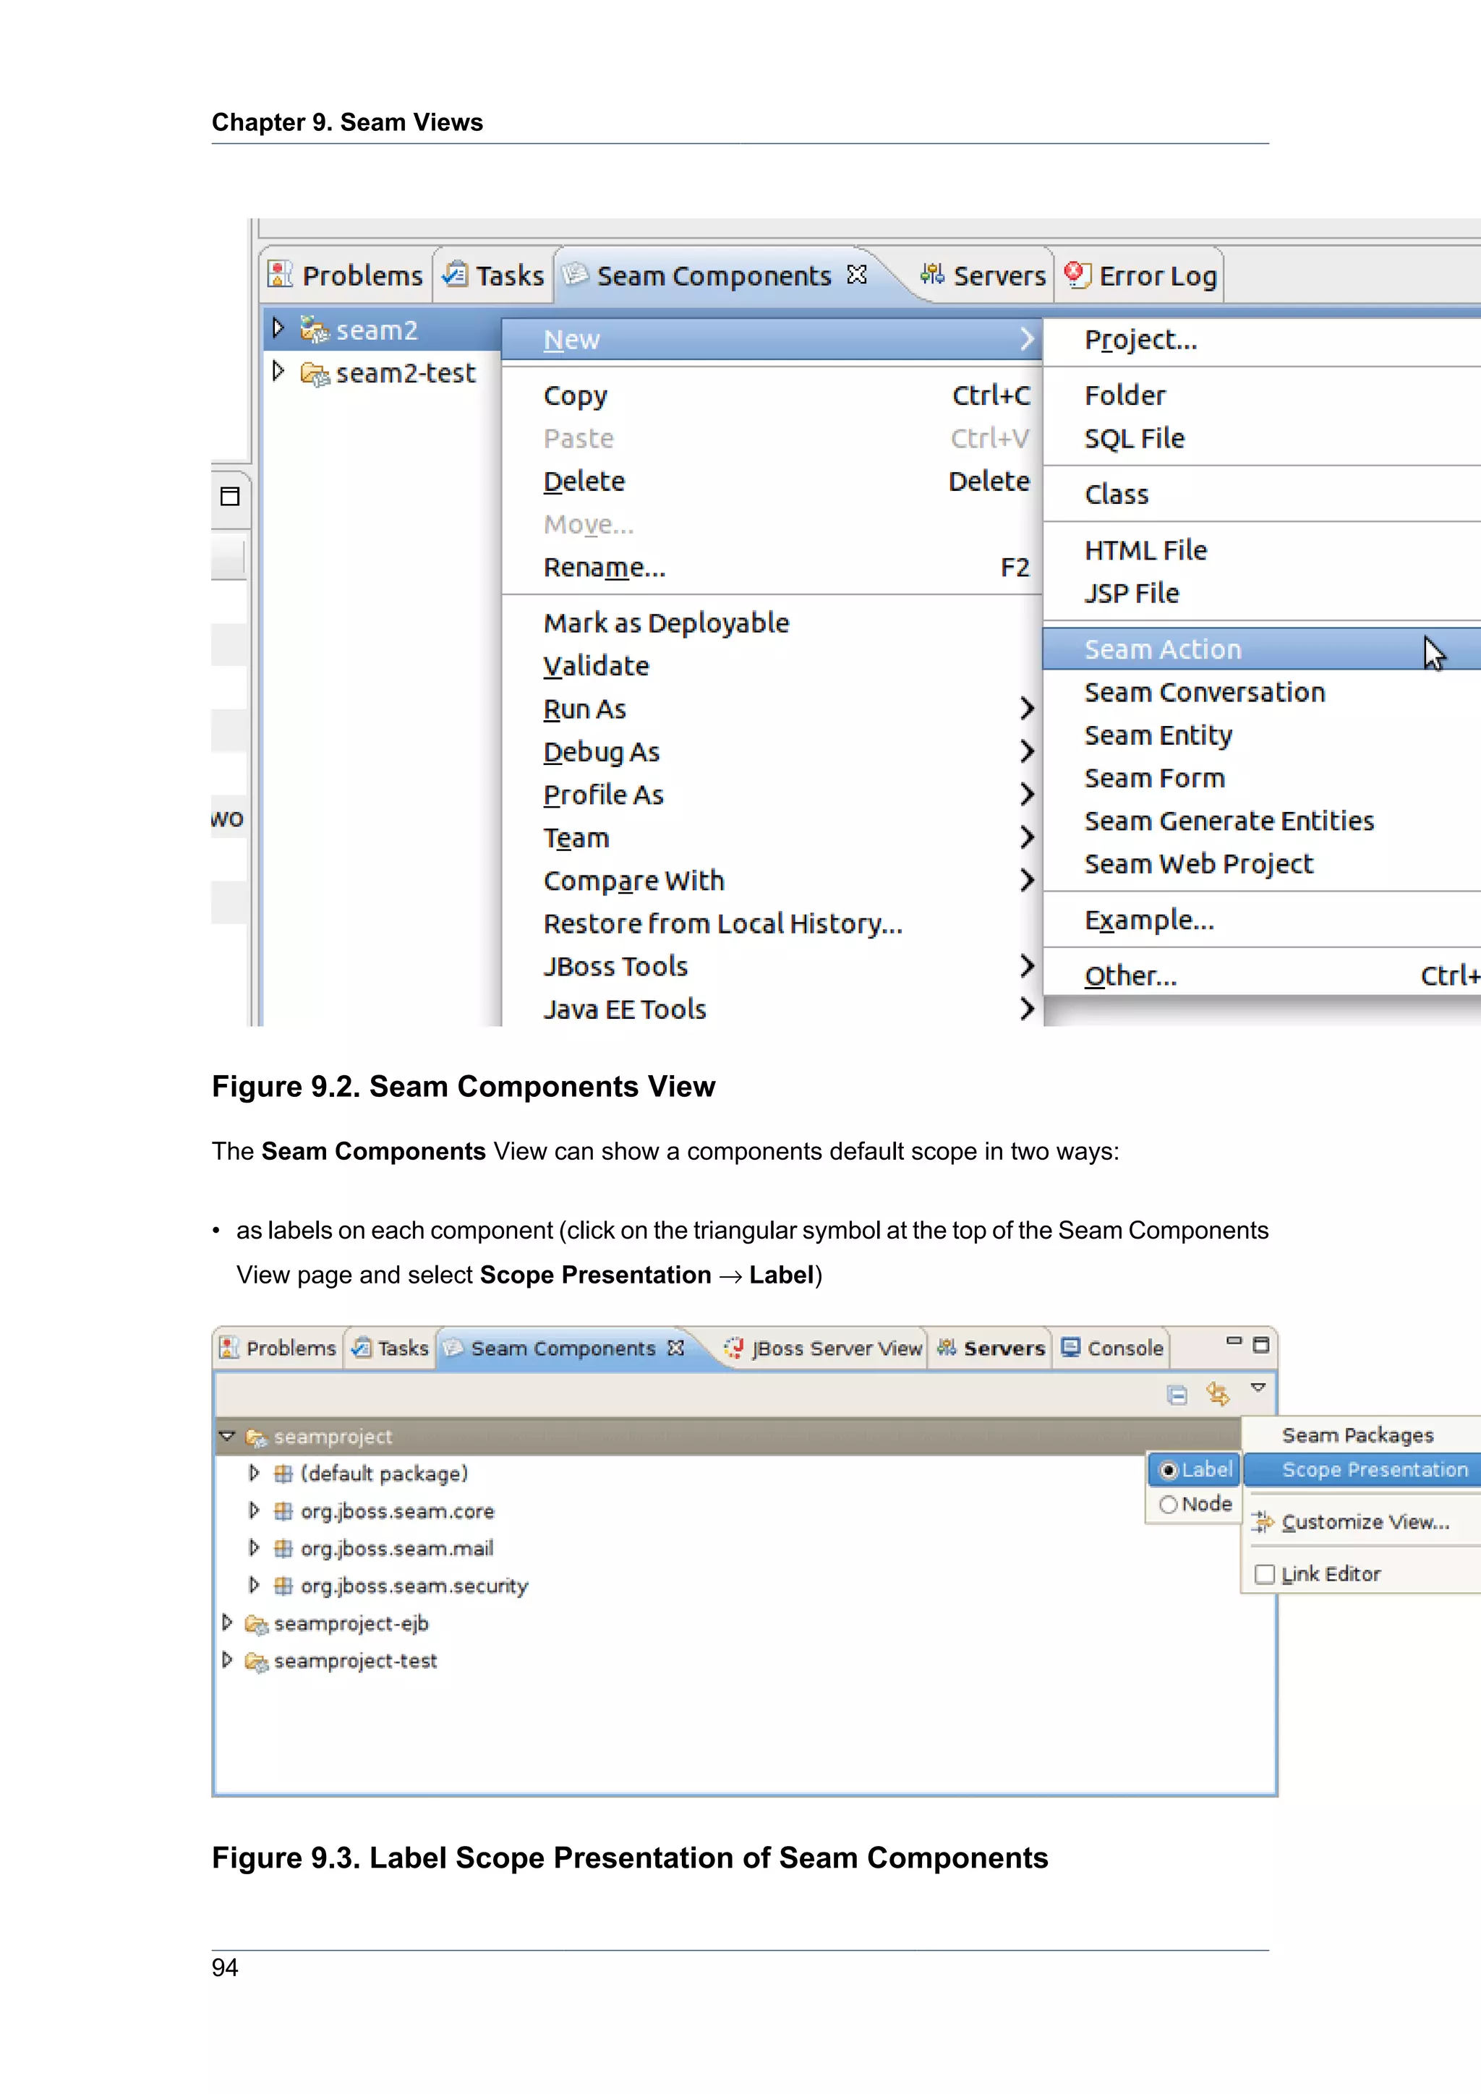Select HTML File in the New submenu

[x=1262, y=550]
